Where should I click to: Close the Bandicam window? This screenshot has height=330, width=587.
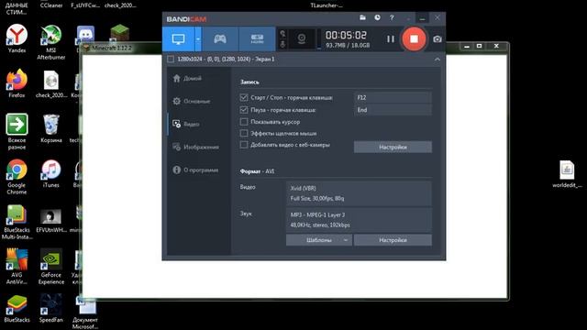437,17
